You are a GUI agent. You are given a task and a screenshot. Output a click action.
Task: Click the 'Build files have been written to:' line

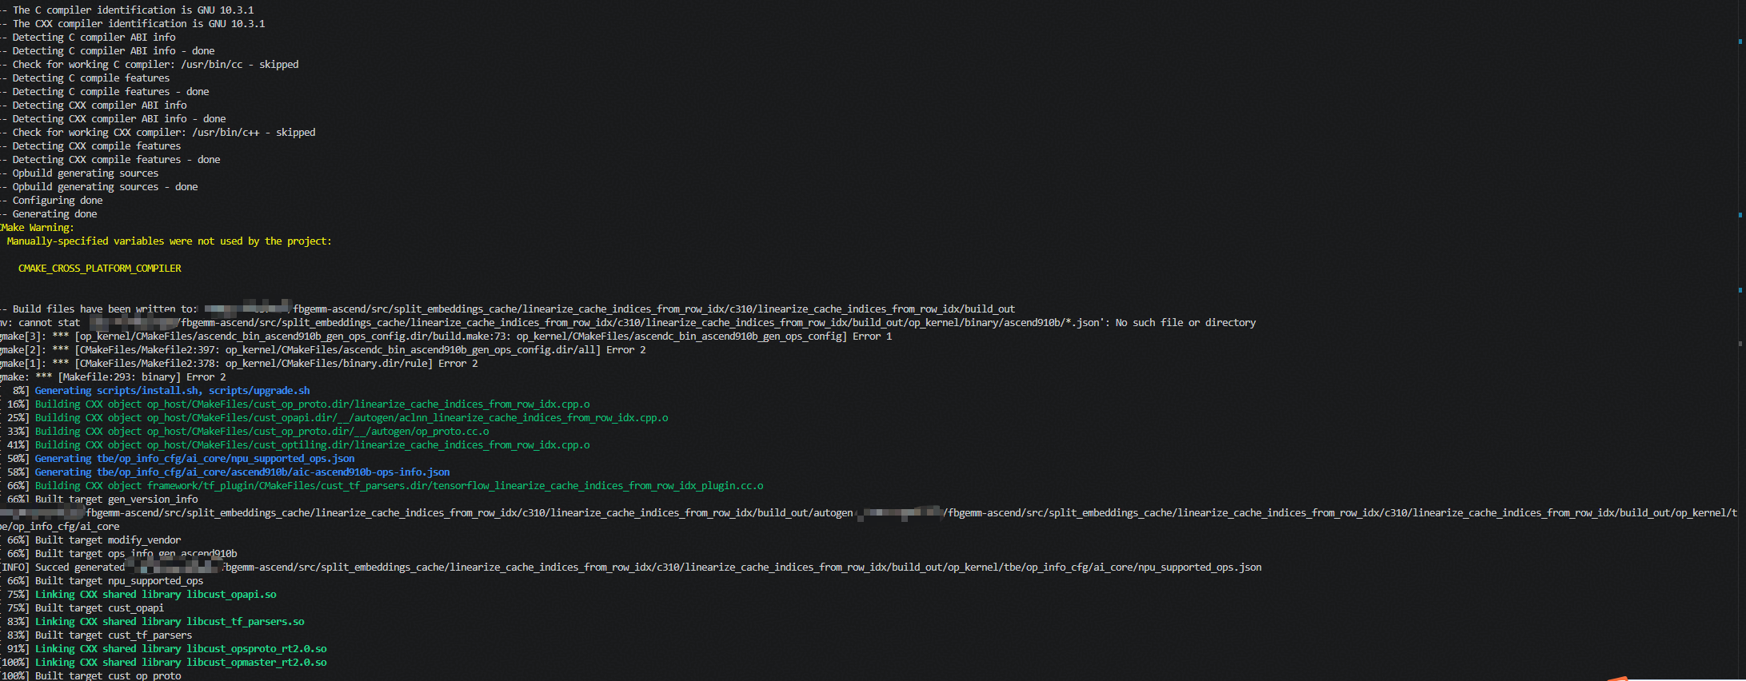508,309
